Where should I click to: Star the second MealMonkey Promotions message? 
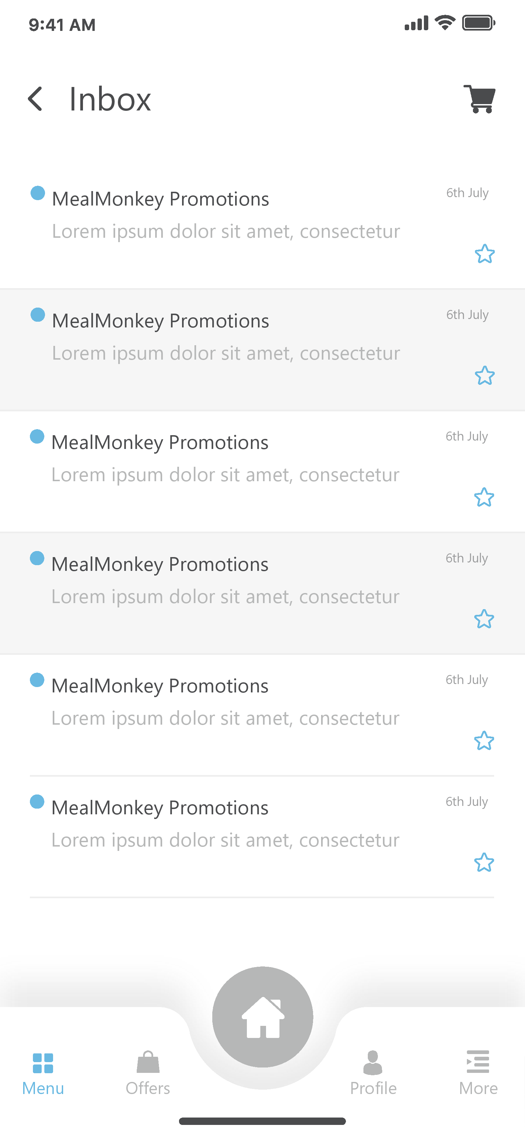tap(484, 375)
